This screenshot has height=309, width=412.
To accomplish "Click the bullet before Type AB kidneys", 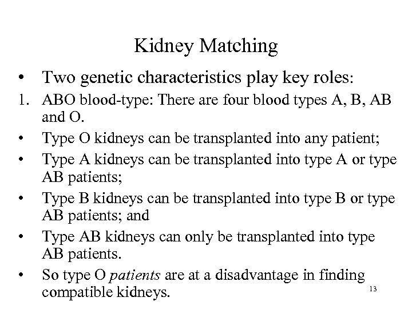I will tap(20, 236).
